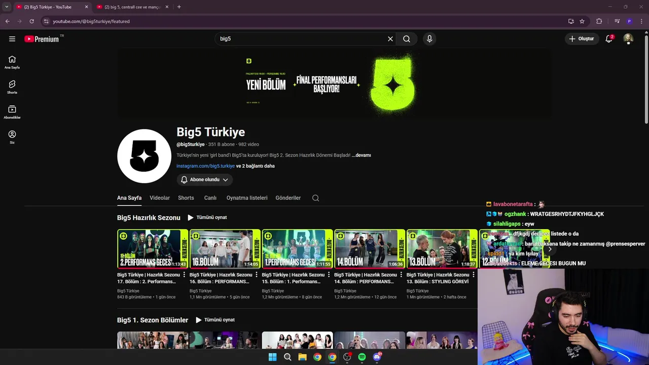
Task: Open Ana Sayfa in the left sidebar
Action: click(x=12, y=62)
